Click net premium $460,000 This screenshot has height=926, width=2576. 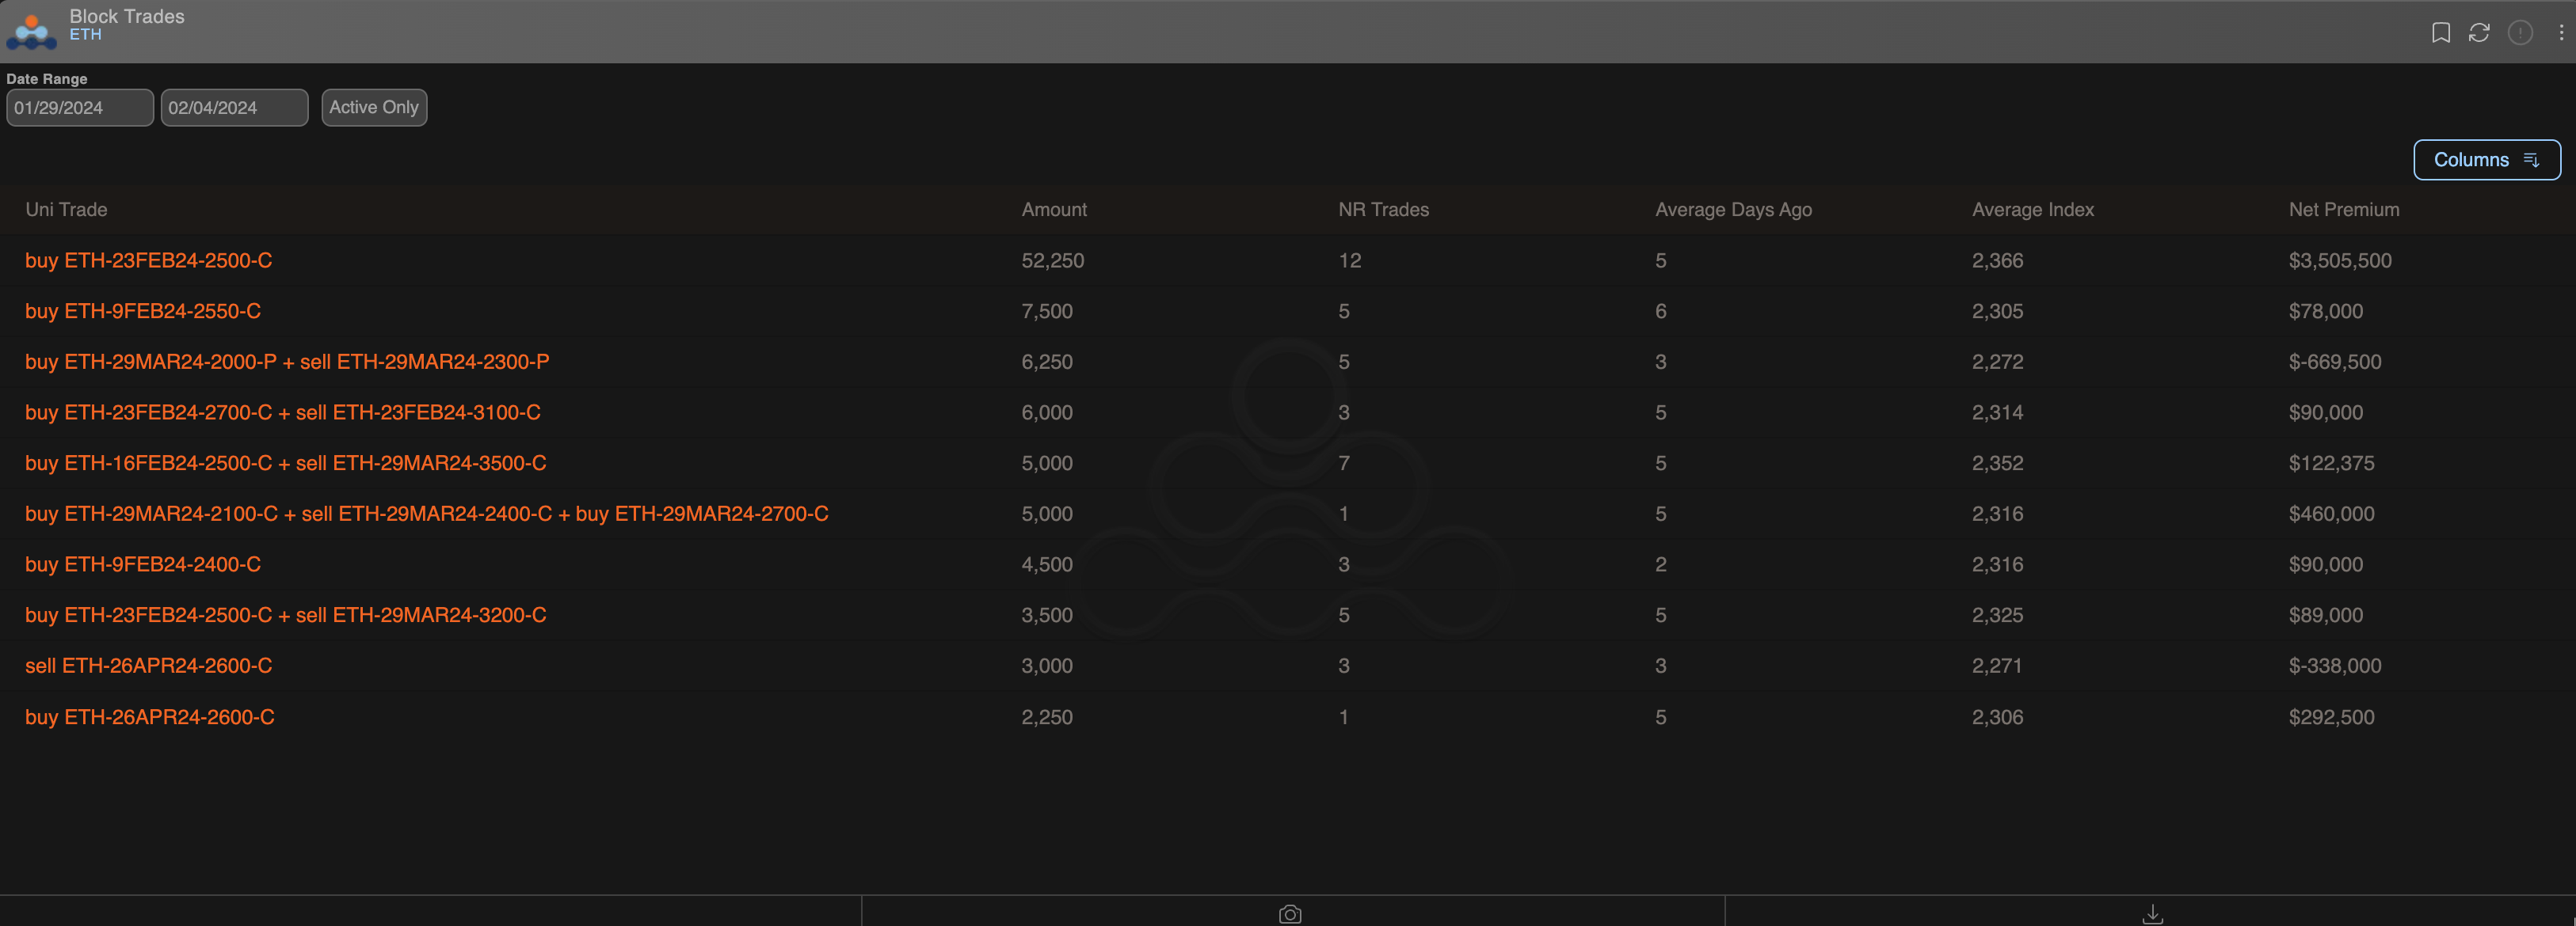click(x=2332, y=514)
